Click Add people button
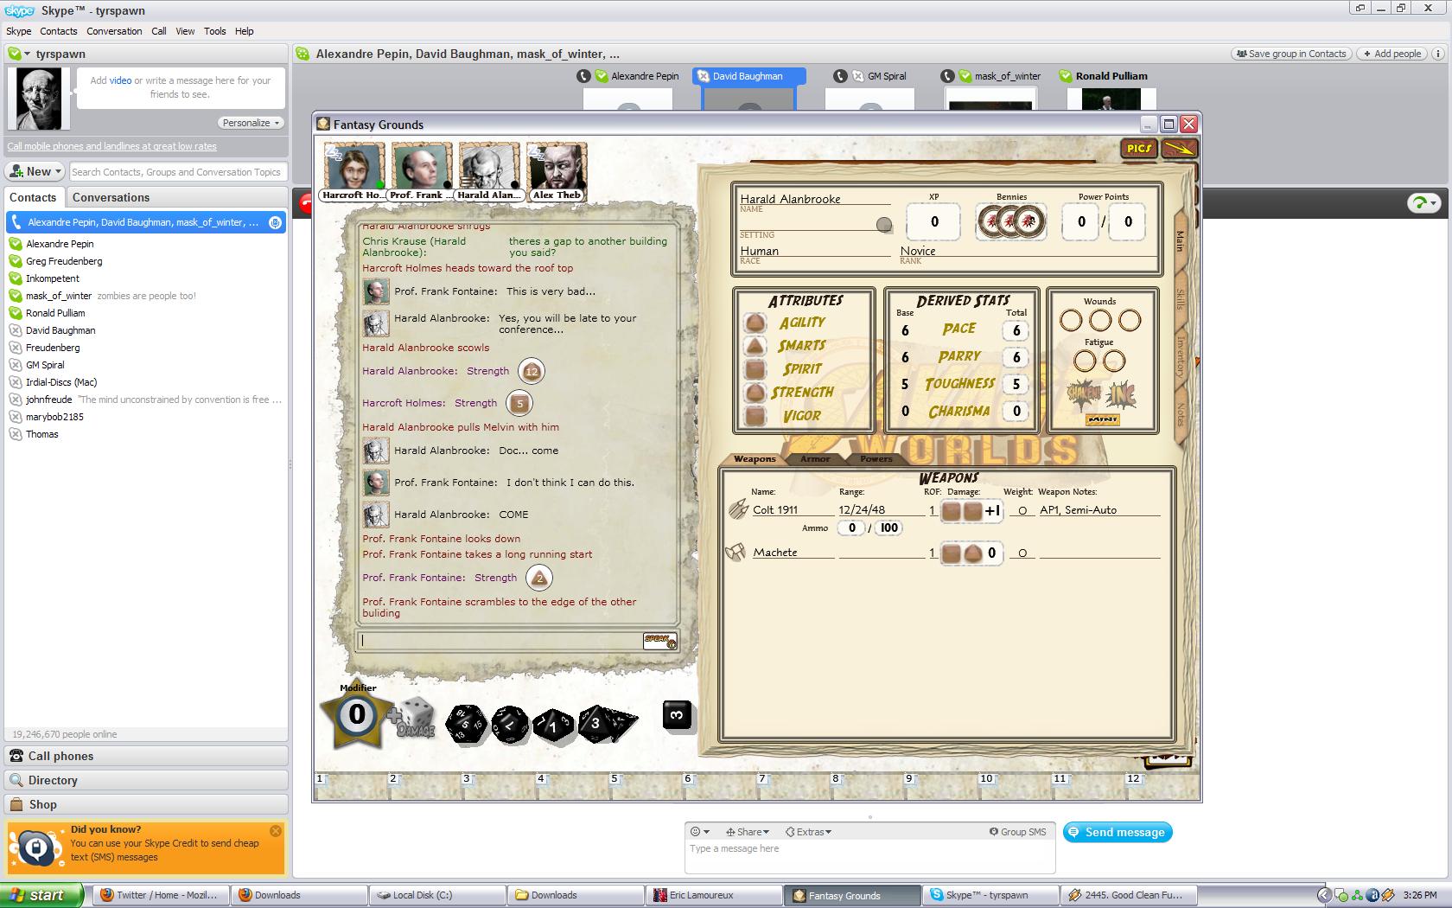Screen dimensions: 1452x908 1391,54
